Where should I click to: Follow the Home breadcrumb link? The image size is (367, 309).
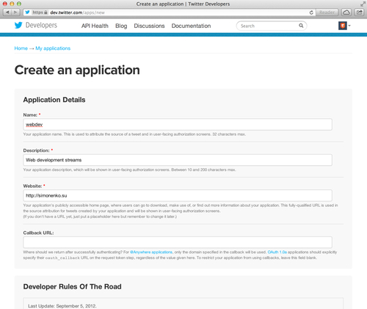[x=21, y=48]
